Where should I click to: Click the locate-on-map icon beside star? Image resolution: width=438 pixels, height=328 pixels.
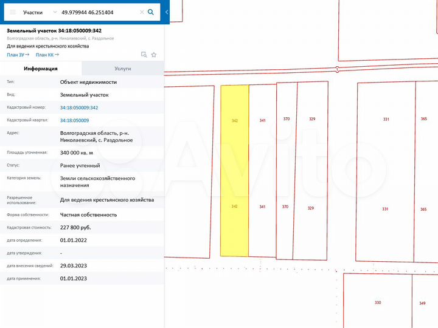pyautogui.click(x=144, y=55)
